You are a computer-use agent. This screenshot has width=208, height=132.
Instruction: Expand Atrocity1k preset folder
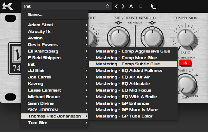(55, 31)
